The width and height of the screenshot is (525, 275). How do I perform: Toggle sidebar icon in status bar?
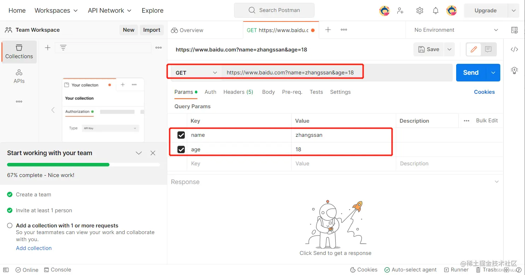click(6, 270)
